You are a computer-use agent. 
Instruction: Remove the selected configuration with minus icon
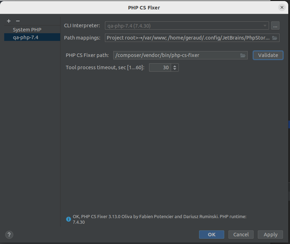click(18, 21)
